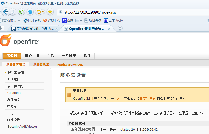
Task: Open Clustering in the sidebar
Action: click(x=15, y=93)
